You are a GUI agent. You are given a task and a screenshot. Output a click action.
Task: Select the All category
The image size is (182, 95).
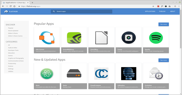[9, 45]
